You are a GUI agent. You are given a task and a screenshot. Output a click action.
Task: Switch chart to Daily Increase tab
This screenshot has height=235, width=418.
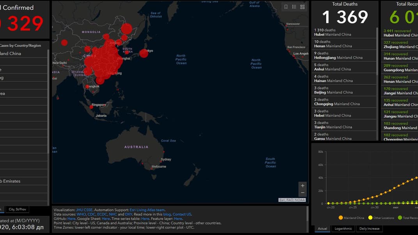[369, 229]
